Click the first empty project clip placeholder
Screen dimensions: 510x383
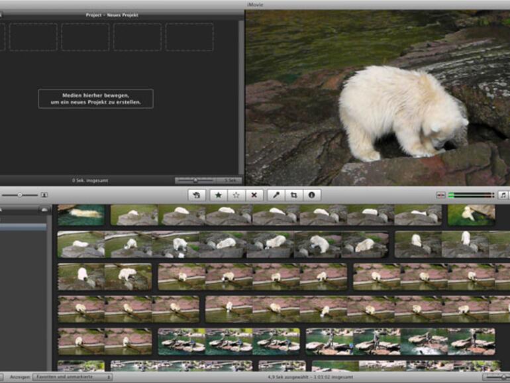click(33, 37)
